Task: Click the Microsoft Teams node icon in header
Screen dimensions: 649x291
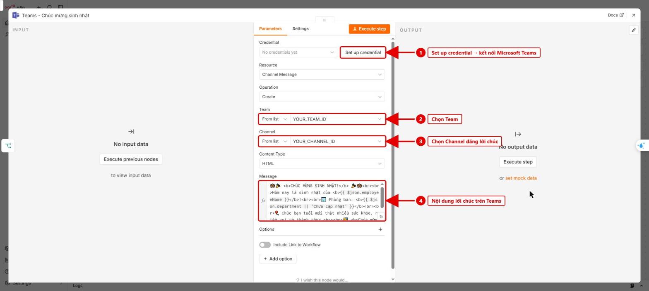Action: [x=16, y=15]
